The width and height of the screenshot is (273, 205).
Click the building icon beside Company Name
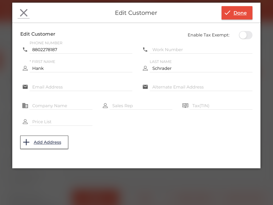pos(25,106)
